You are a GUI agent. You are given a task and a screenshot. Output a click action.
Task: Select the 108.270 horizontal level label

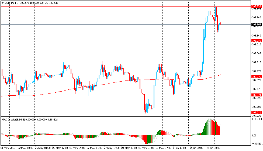(x=257, y=41)
